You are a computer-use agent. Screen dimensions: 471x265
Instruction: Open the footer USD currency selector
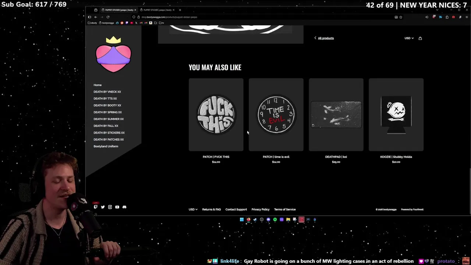[x=193, y=209]
